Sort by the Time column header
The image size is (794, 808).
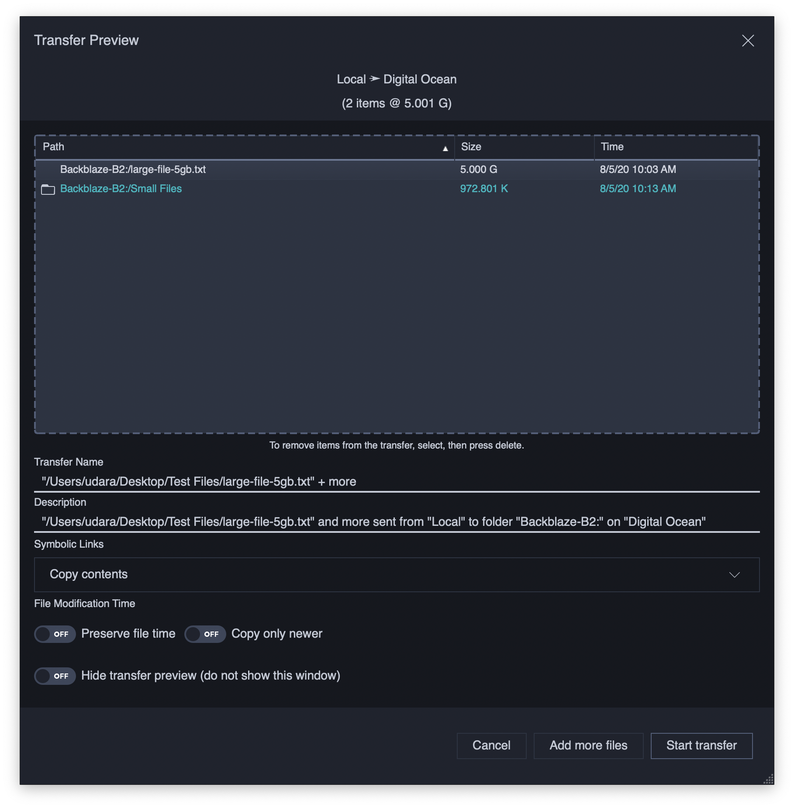pyautogui.click(x=676, y=147)
